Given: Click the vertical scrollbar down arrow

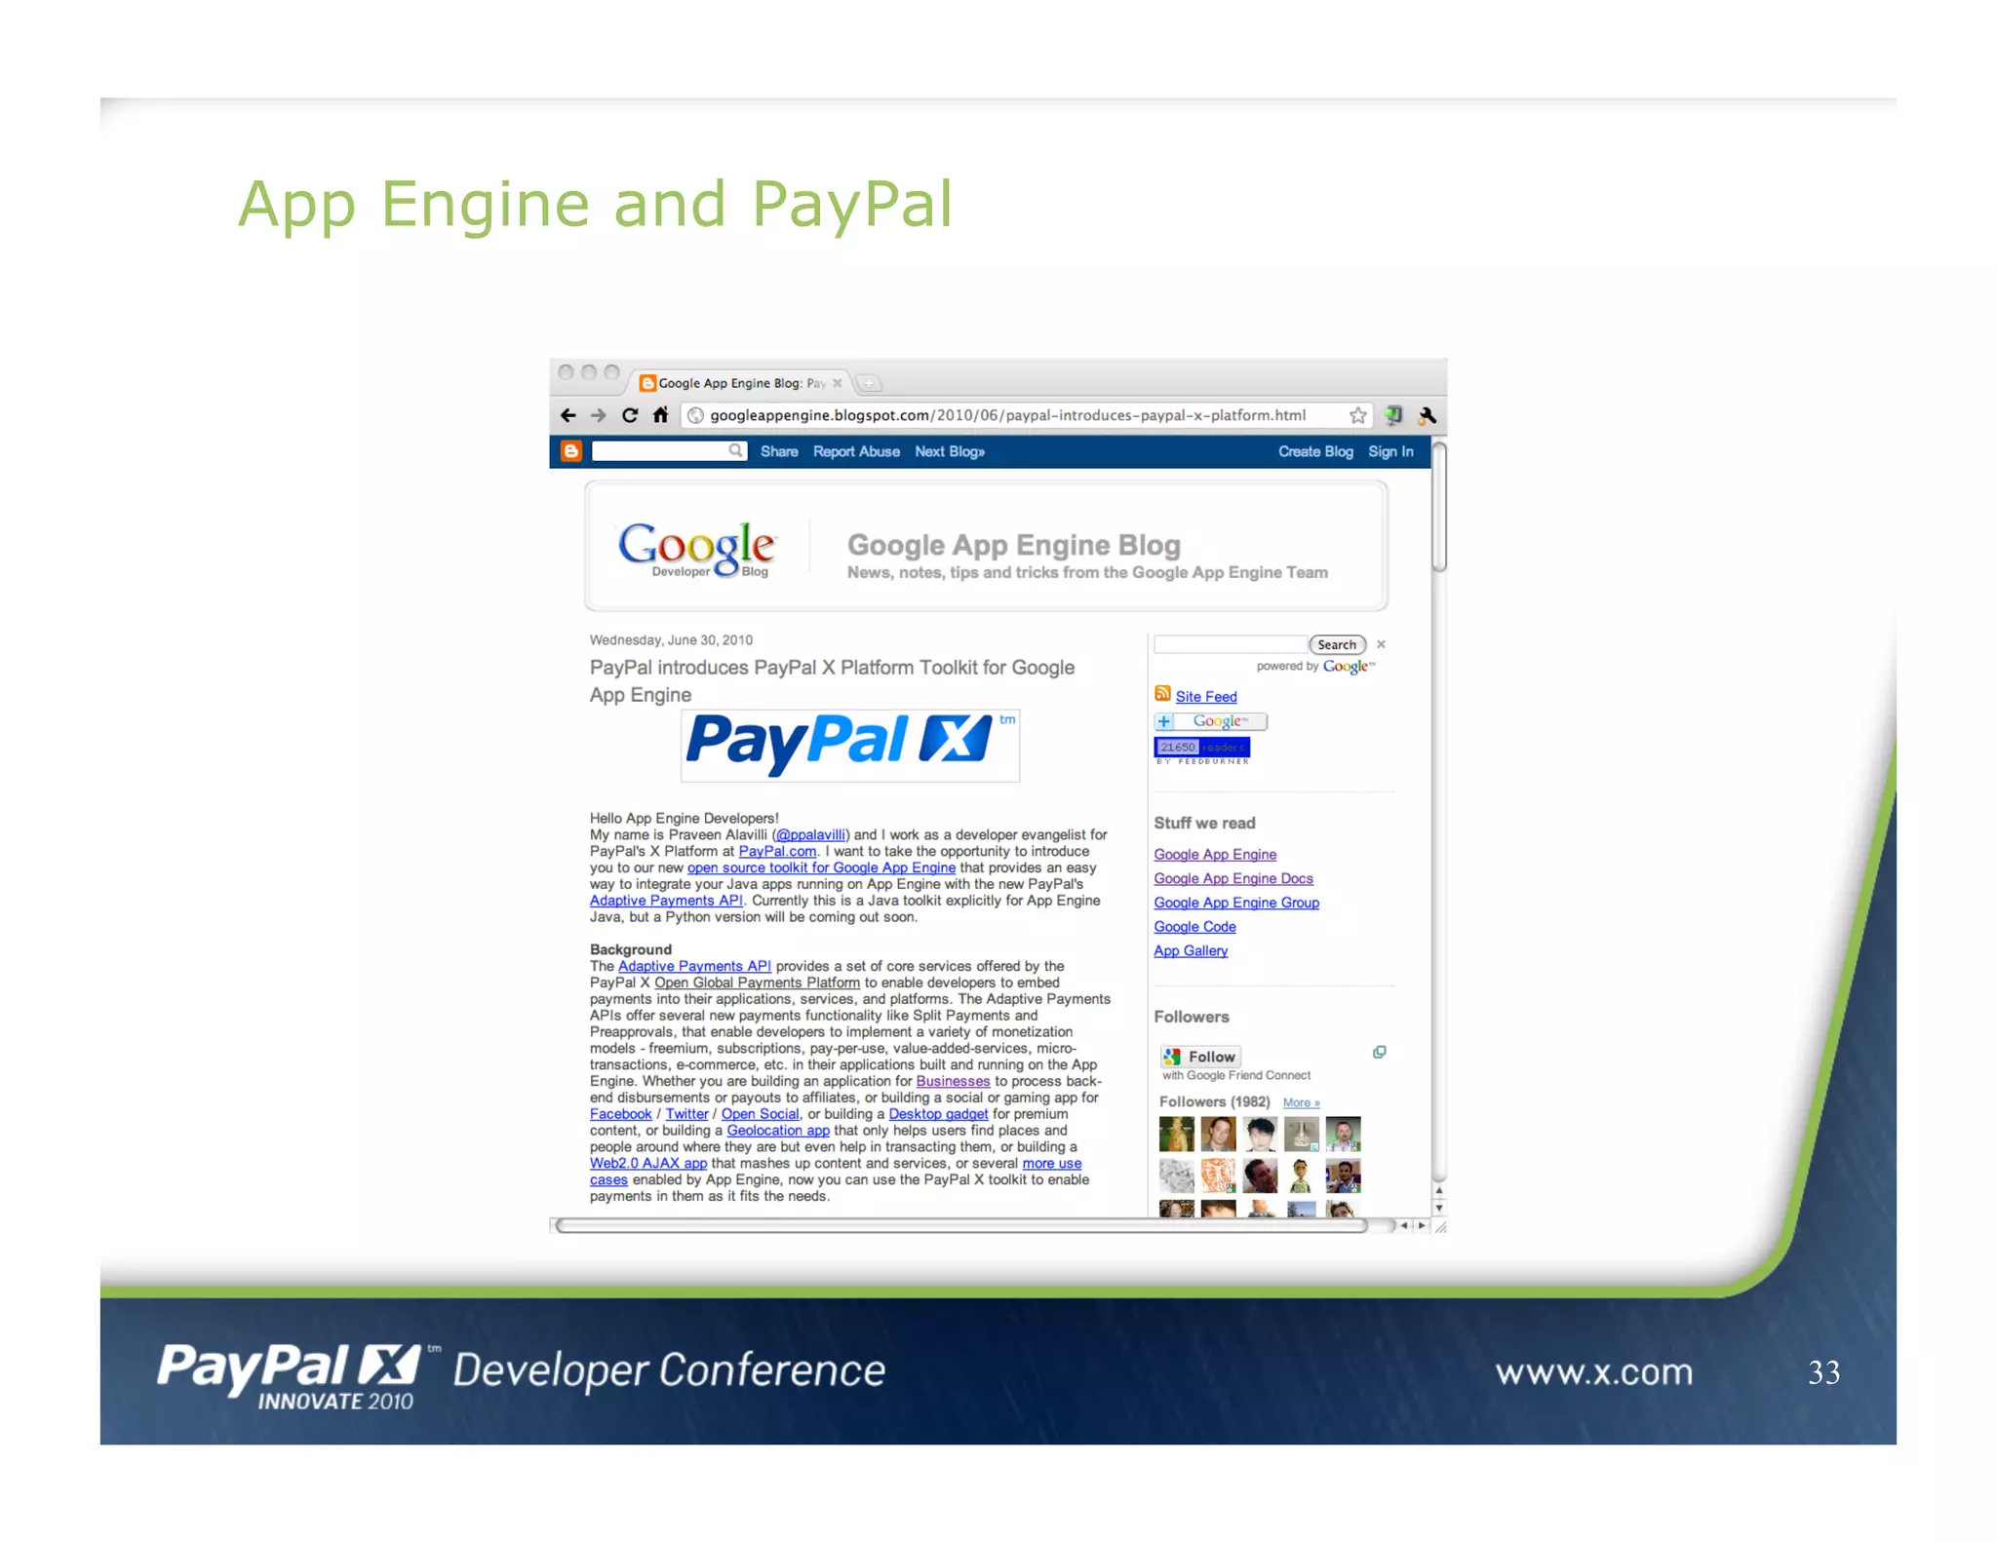Looking at the screenshot, I should [1438, 1209].
